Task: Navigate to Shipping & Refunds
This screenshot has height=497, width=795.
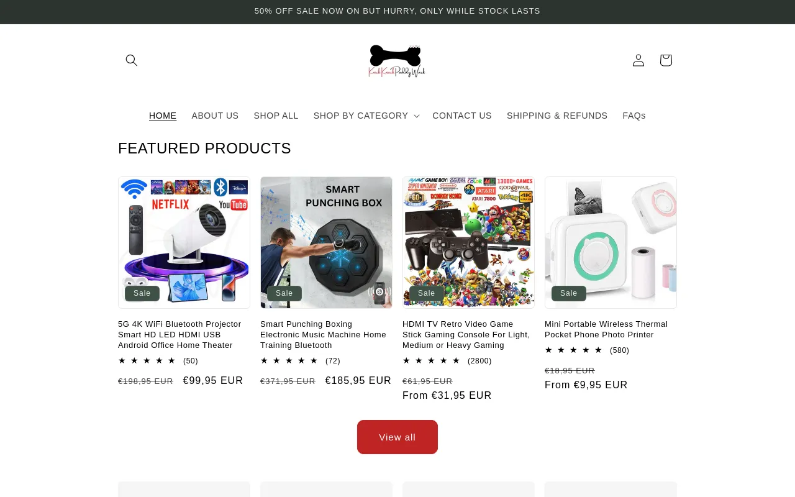Action: (x=557, y=116)
